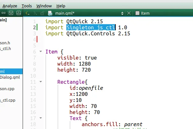Click the 720 height value
This screenshot has height=129, width=193.
(x=86, y=70)
